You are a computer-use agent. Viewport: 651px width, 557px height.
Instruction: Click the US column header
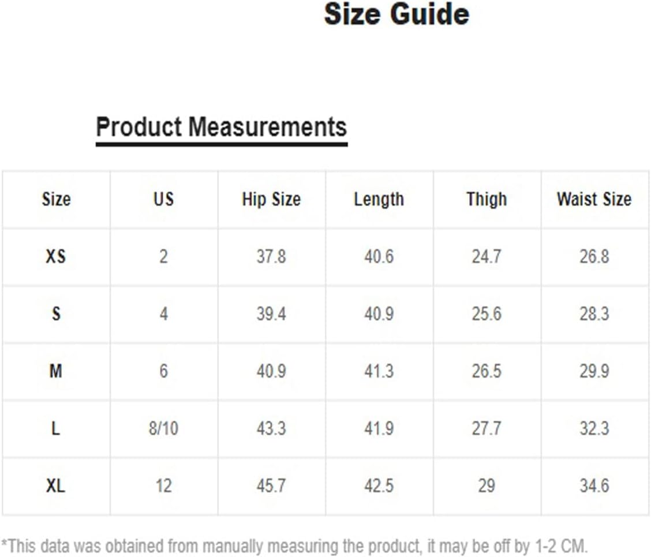tap(163, 199)
